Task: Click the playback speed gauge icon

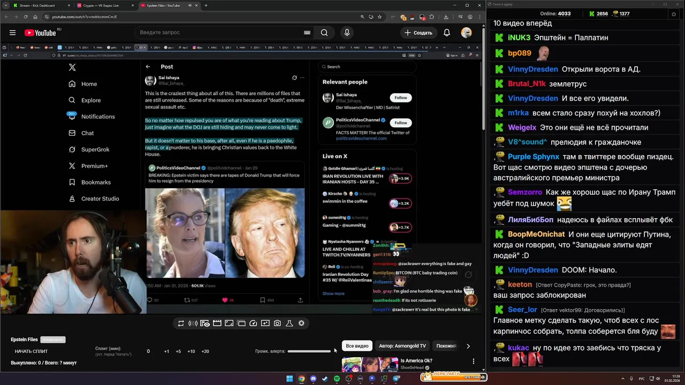Action: tap(253, 323)
